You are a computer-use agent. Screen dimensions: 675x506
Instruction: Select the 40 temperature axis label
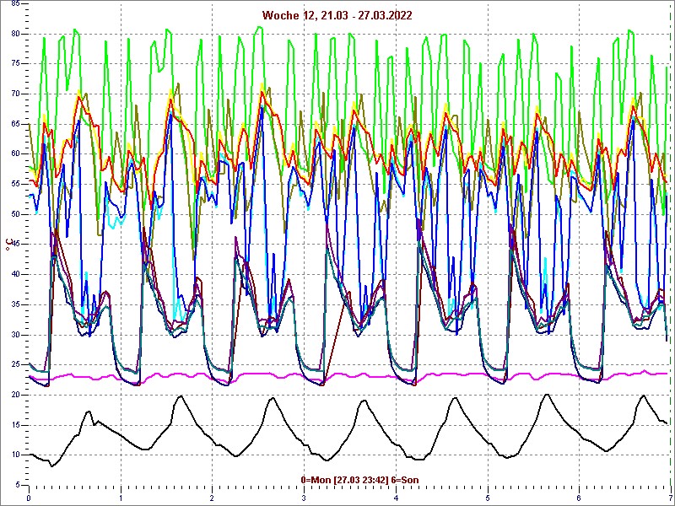[14, 275]
